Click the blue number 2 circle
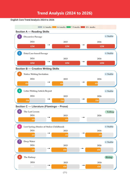The height and width of the screenshot is (174, 130). [20, 53]
